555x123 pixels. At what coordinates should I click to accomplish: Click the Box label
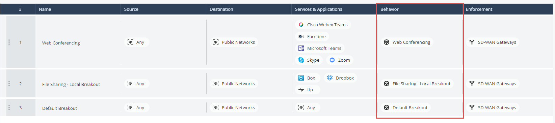coord(311,78)
